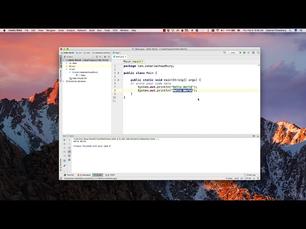Click the Spotlight search icon in macOS menu bar
306x229 pixels.
(290, 31)
